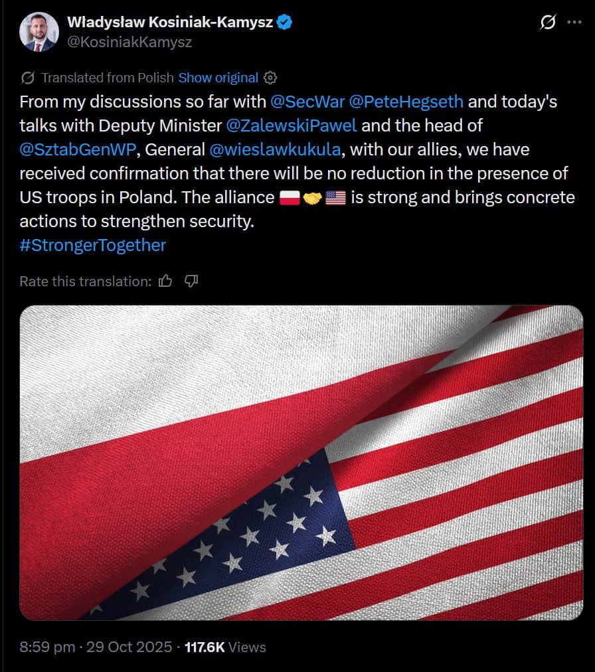Screen dimensions: 595x672
Task: Open translation settings via the gear icon
Action: pos(270,78)
